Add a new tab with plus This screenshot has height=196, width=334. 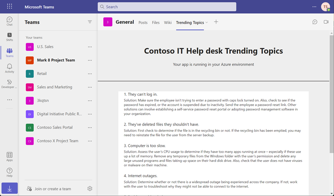[216, 22]
